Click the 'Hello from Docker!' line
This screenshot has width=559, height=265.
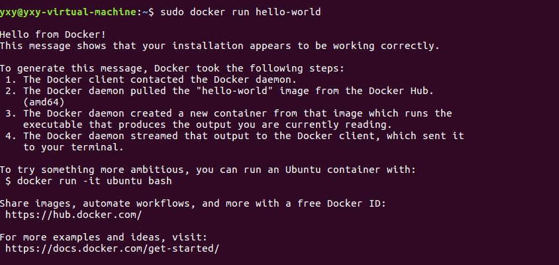click(53, 34)
